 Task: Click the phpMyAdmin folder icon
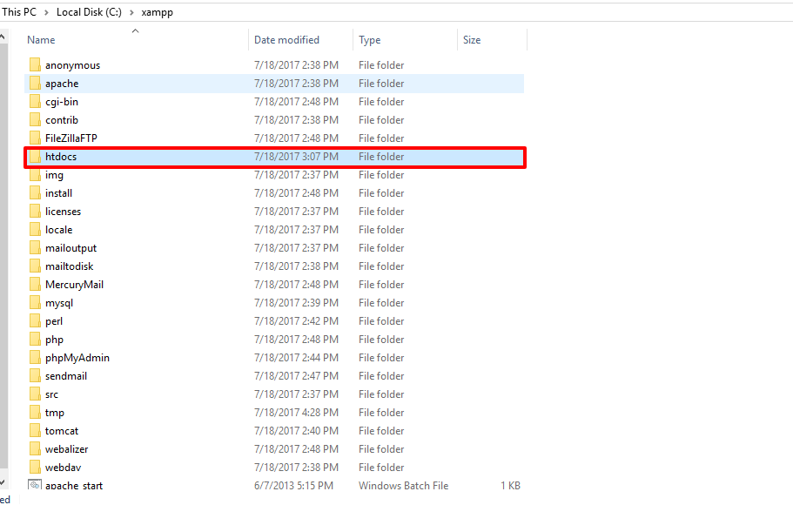(x=35, y=358)
